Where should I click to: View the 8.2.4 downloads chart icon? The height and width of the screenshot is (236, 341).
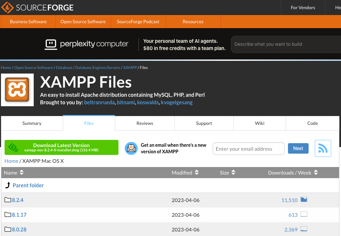tap(304, 200)
